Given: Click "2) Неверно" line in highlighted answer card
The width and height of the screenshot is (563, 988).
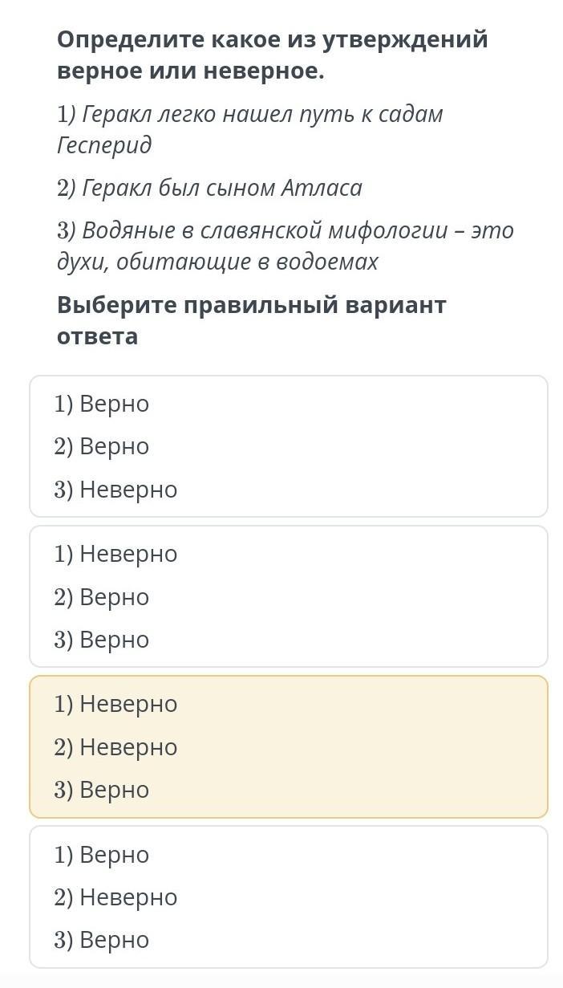Looking at the screenshot, I should pos(115,747).
